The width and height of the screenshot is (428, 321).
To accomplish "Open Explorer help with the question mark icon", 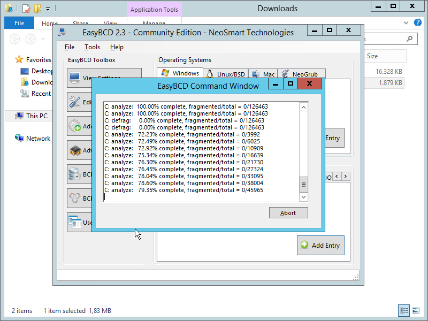I will pyautogui.click(x=418, y=22).
